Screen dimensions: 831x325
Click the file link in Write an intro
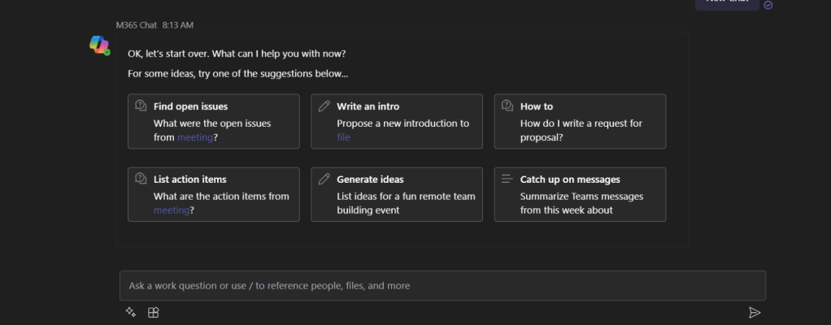[x=343, y=137]
